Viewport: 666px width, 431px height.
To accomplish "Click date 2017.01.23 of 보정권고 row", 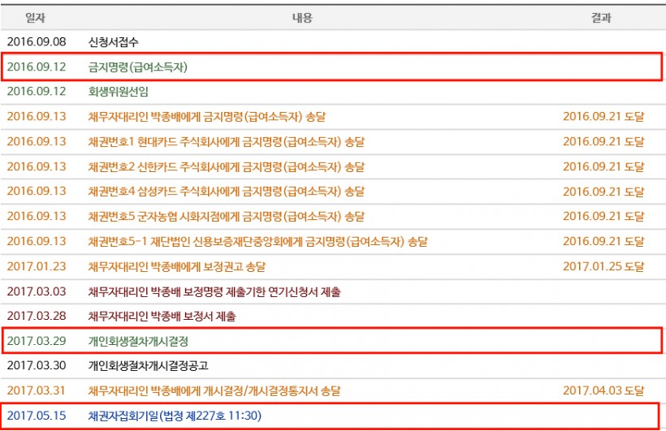I will click(x=37, y=266).
